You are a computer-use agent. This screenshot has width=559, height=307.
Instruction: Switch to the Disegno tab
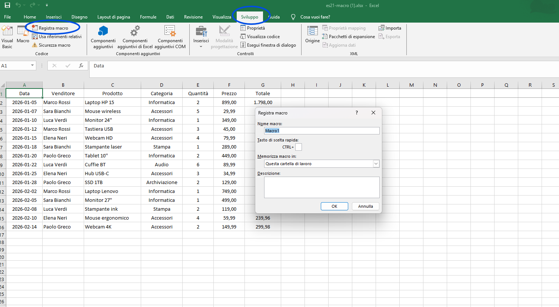click(x=79, y=17)
